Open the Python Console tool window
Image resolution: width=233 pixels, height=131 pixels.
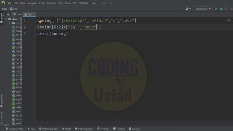[x=84, y=129]
